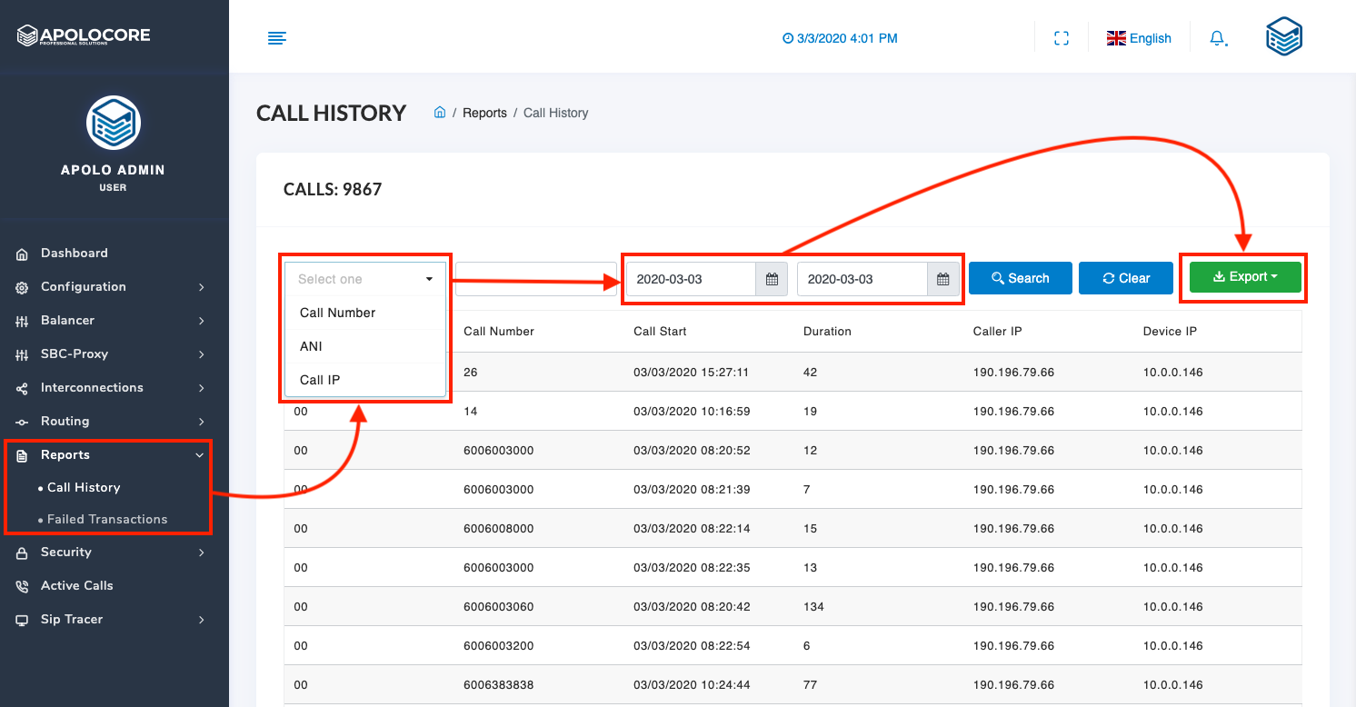Open calendar picker for start date

772,279
